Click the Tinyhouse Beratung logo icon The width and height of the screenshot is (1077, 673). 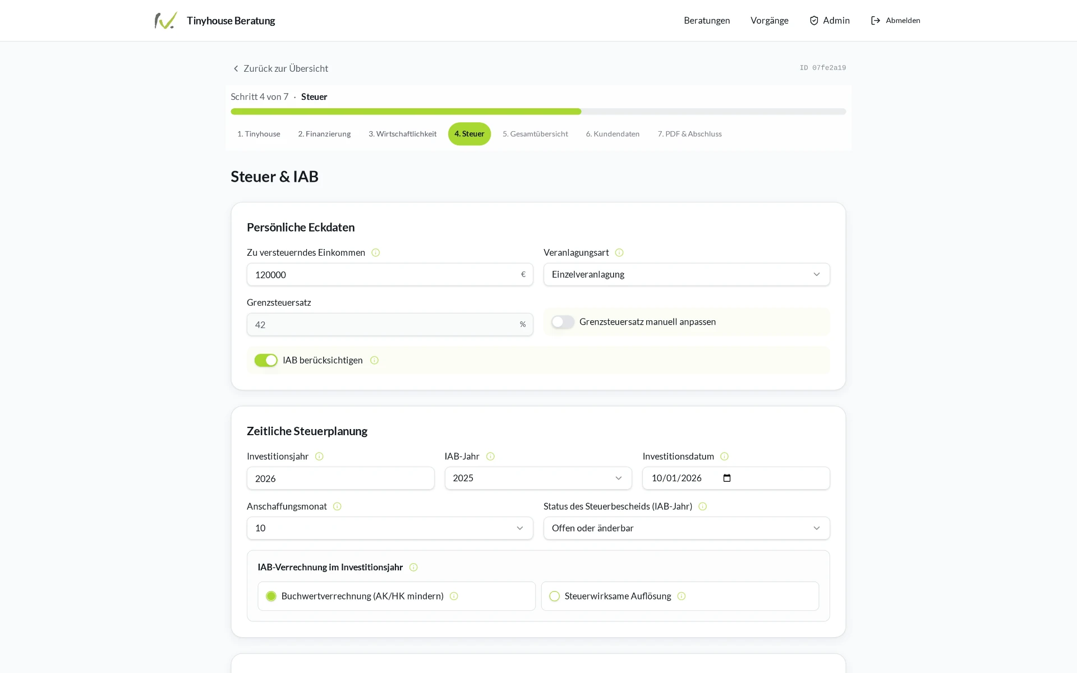click(166, 20)
